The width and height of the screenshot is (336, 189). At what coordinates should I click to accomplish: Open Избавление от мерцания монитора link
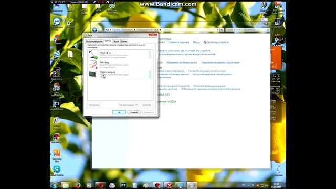coord(211,89)
